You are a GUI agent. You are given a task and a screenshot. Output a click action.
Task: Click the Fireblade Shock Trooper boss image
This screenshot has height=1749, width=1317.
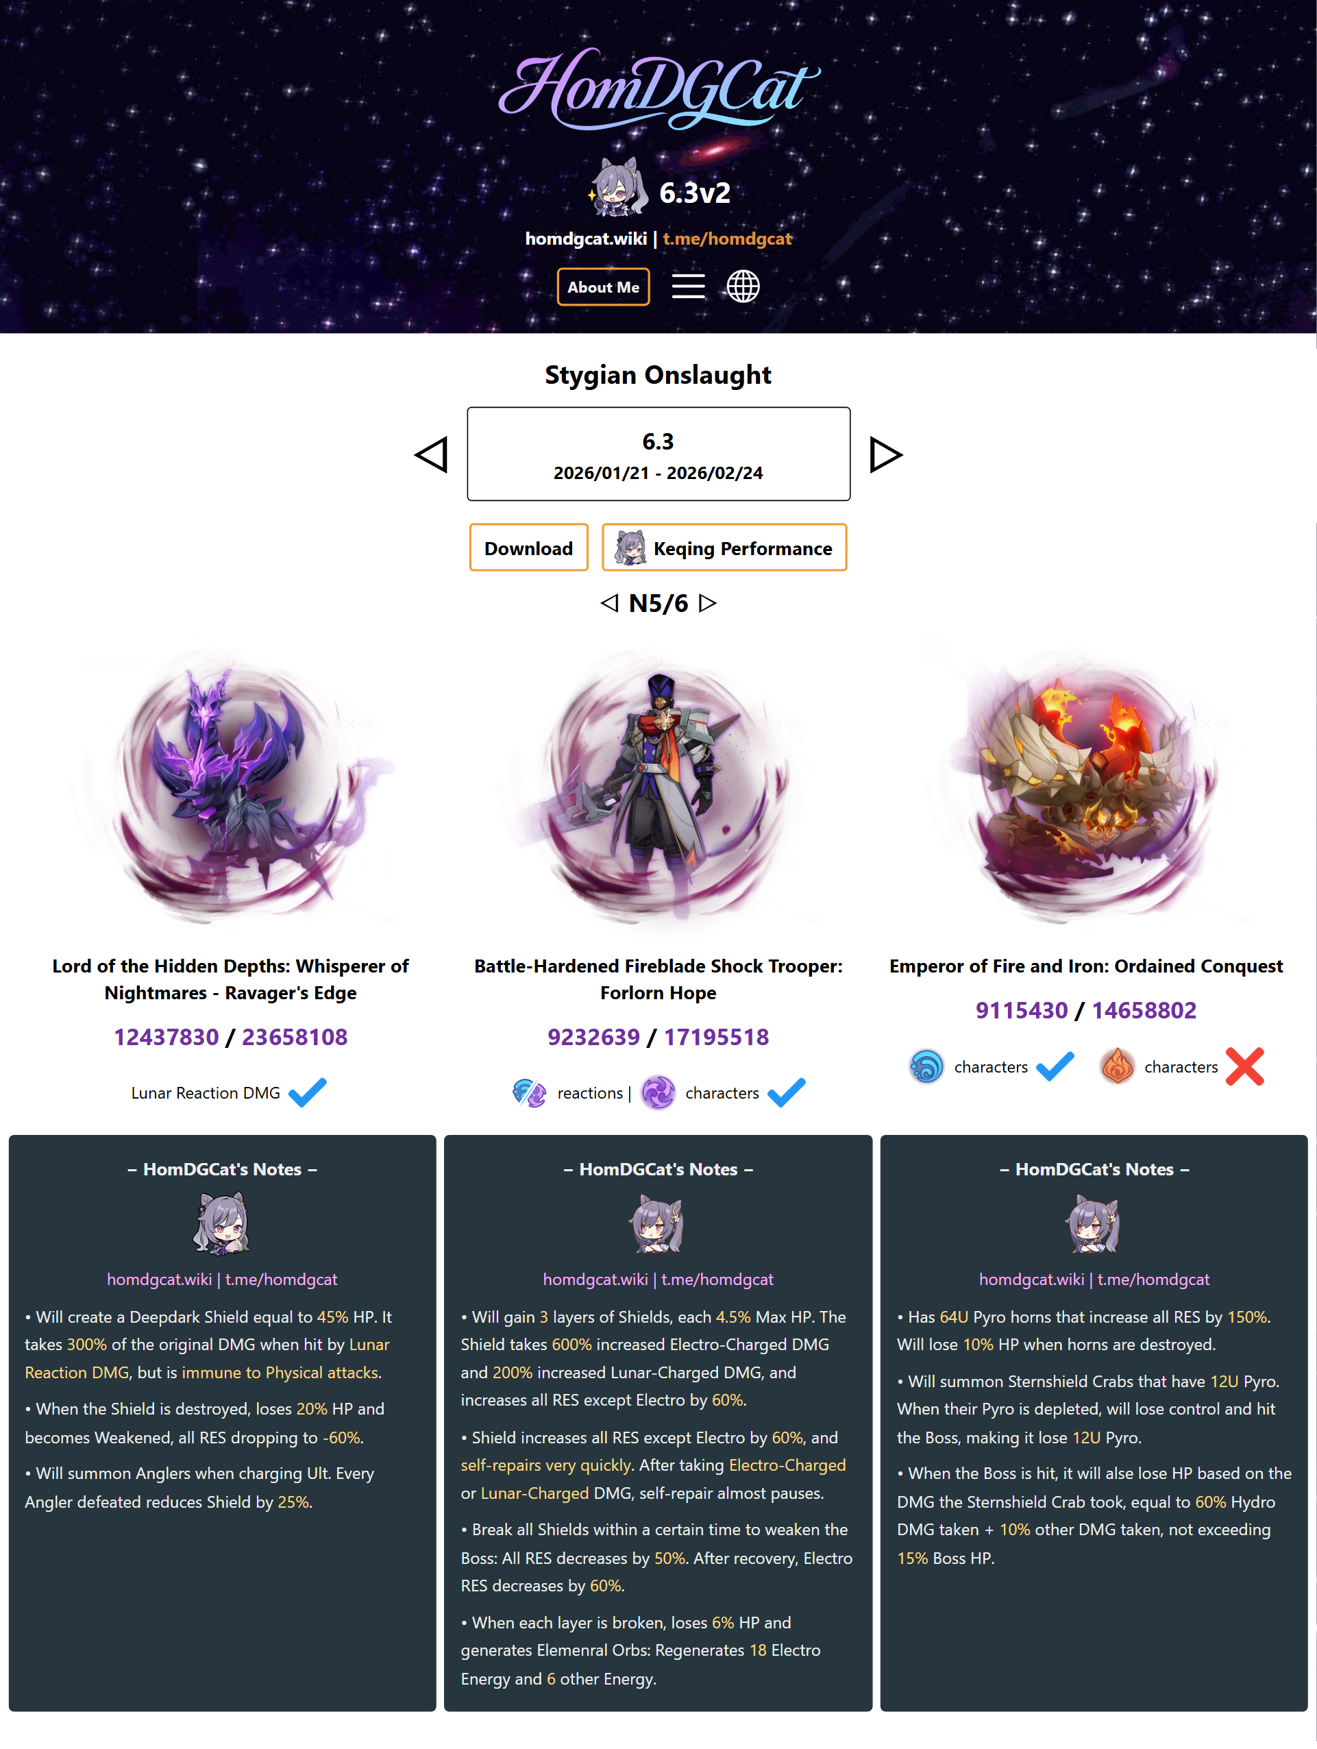coord(658,787)
